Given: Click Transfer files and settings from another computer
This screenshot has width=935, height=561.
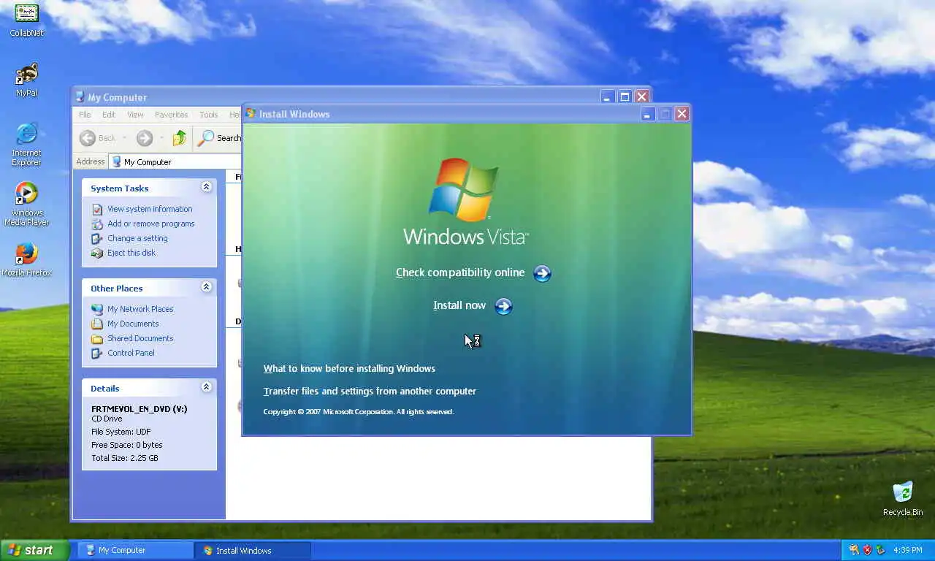Looking at the screenshot, I should 370,392.
